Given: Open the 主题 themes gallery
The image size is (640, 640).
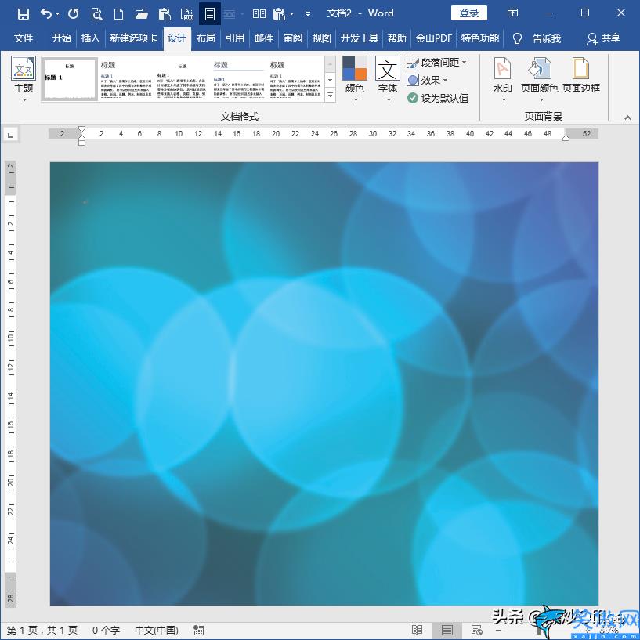Looking at the screenshot, I should click(24, 79).
